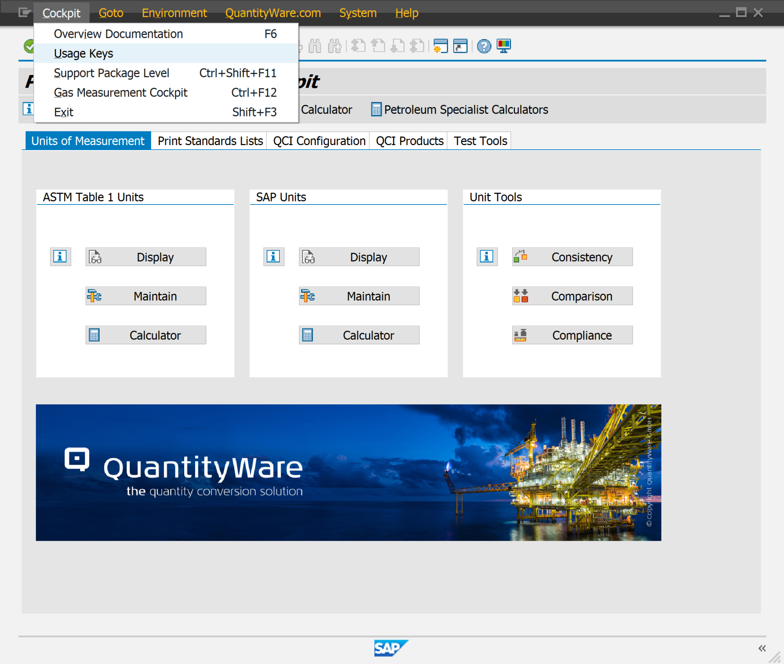Switch to the Print Standards Lists tab

[x=210, y=141]
